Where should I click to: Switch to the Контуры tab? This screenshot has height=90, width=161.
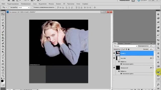(x=128, y=43)
